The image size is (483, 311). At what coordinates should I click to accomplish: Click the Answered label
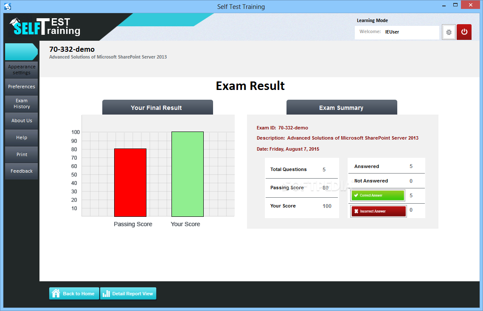tap(367, 166)
